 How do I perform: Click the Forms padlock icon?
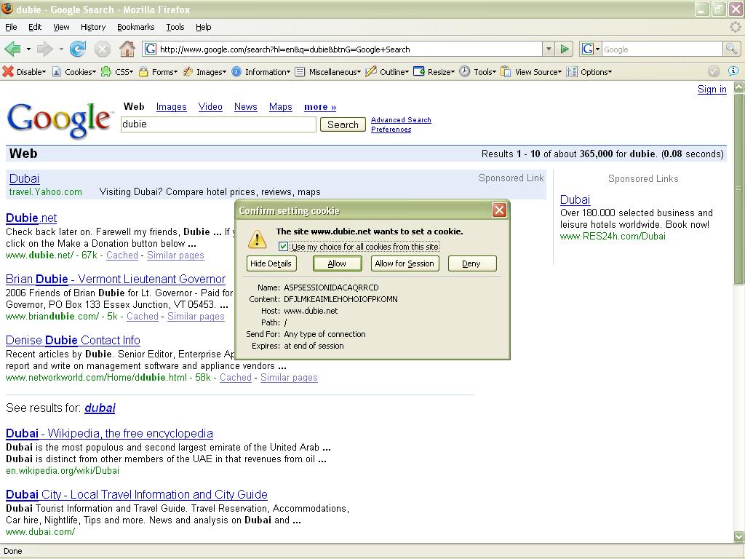point(143,72)
